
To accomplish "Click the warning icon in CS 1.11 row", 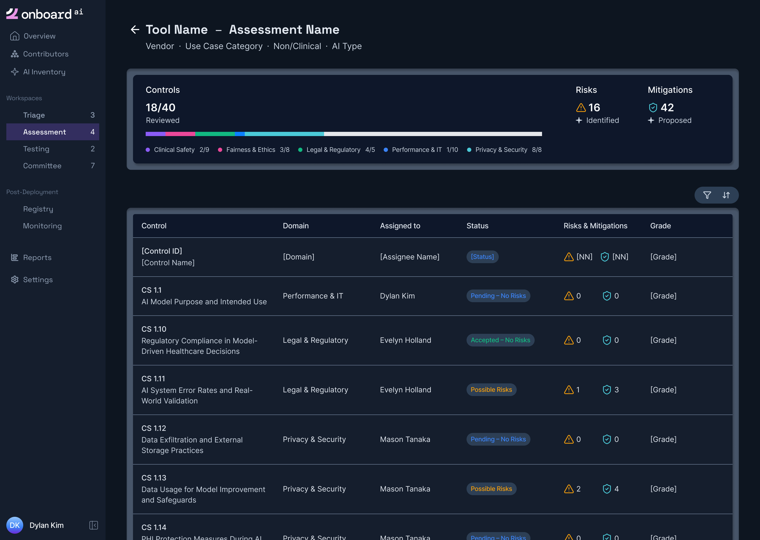I will pos(569,390).
